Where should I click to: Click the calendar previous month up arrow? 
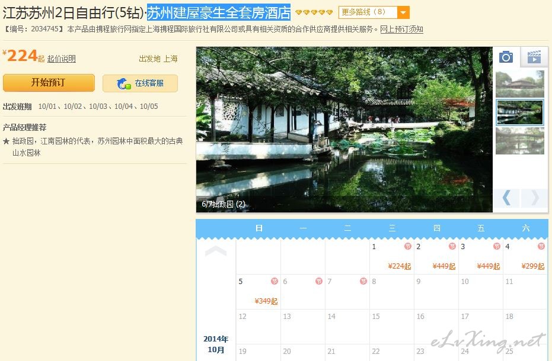(216, 252)
